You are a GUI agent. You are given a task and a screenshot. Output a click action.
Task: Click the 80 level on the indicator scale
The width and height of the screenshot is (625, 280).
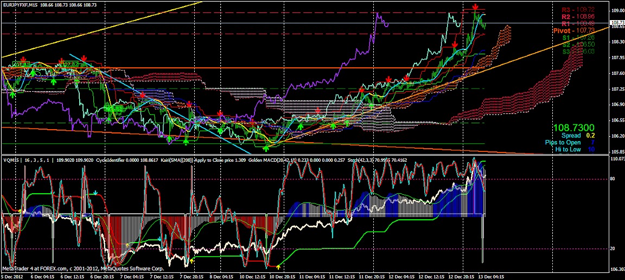(x=612, y=179)
